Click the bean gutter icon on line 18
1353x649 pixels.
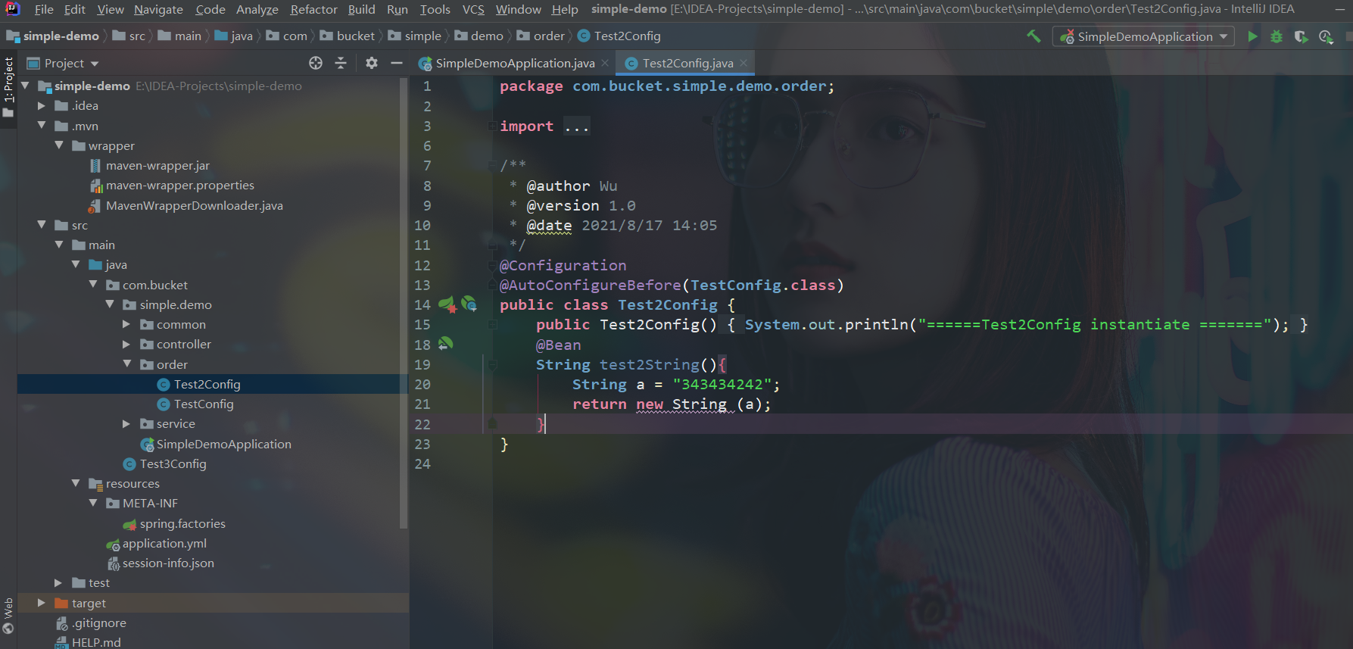point(445,344)
